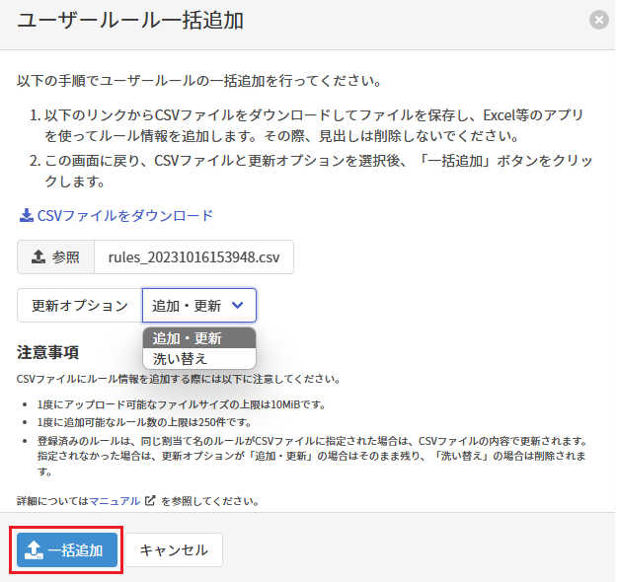
Task: Click the 更新オプション label
Action: click(x=80, y=306)
